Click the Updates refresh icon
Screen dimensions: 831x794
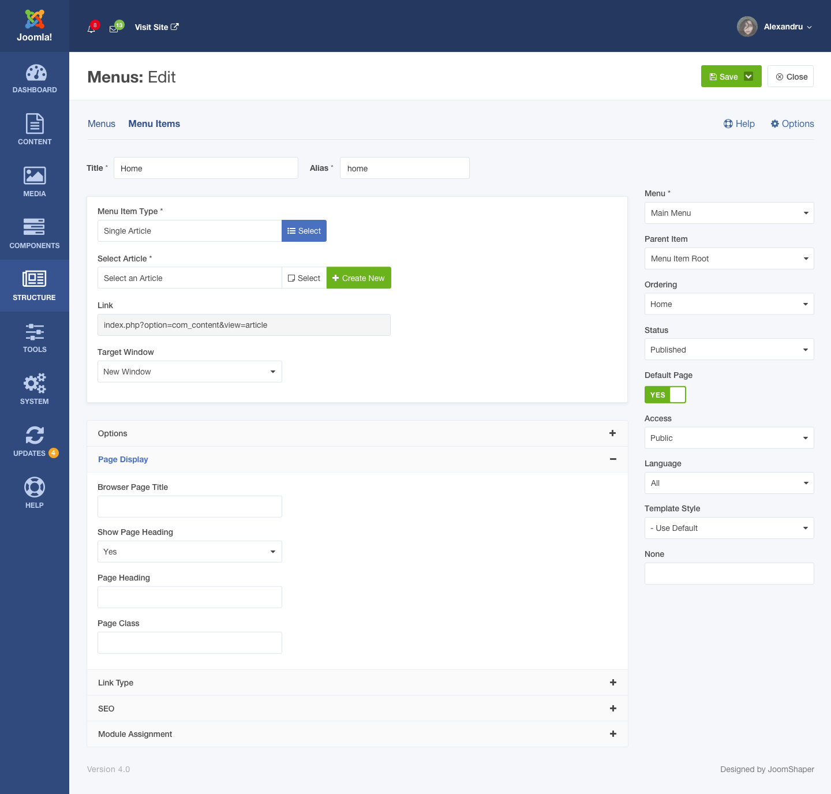coord(35,436)
